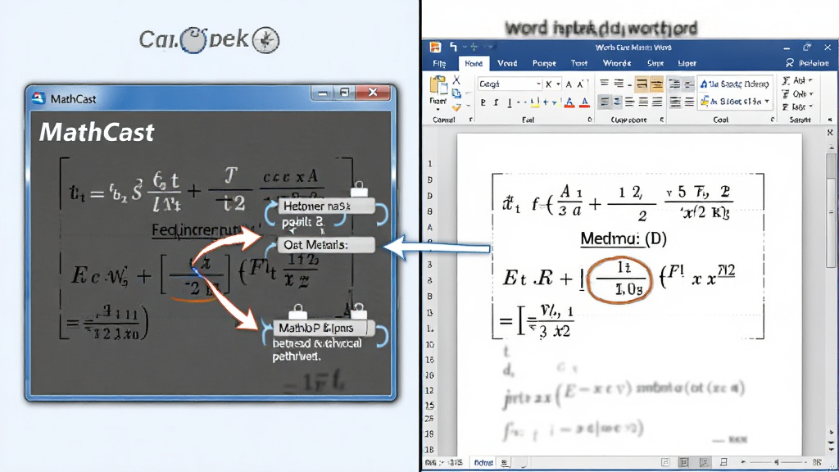
Task: Open the Wiorde ribbon tab
Action: tap(617, 63)
